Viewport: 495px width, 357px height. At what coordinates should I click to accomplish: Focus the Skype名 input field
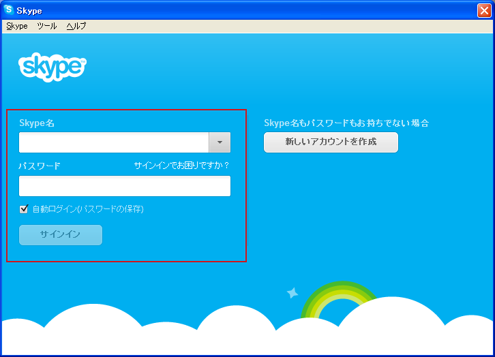click(x=114, y=142)
